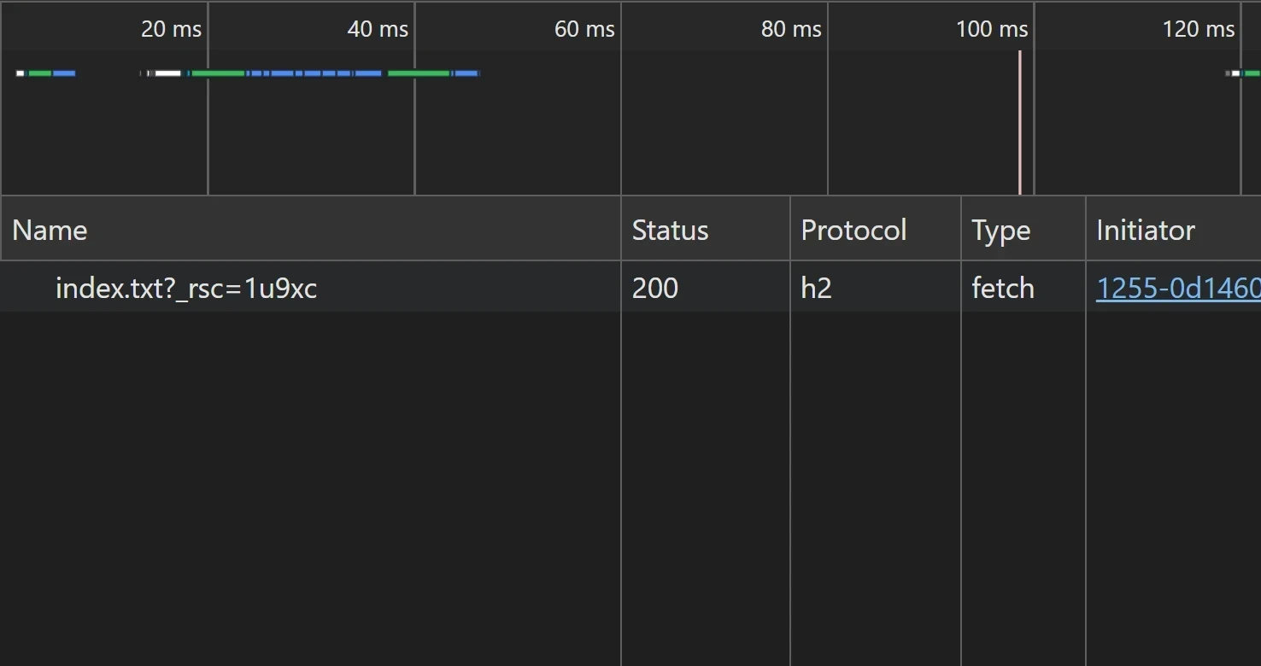Click the fetch type cell
Viewport: 1261px width, 666px height.
coord(1002,289)
